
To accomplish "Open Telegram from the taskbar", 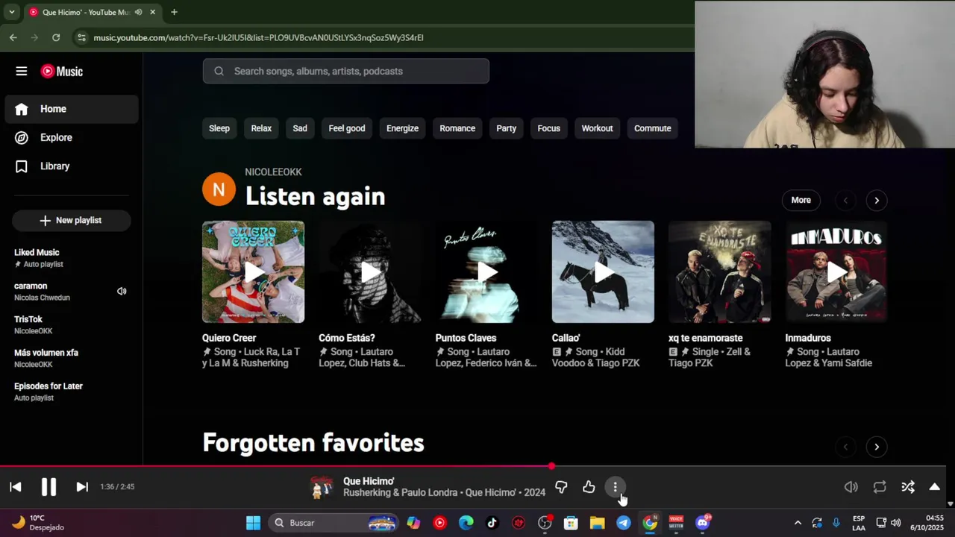I will click(624, 523).
